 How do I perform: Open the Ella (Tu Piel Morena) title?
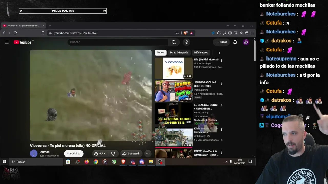pos(206,60)
